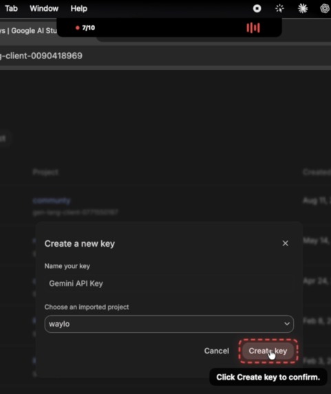The image size is (331, 394).
Task: Open the Help menu
Action: [78, 8]
